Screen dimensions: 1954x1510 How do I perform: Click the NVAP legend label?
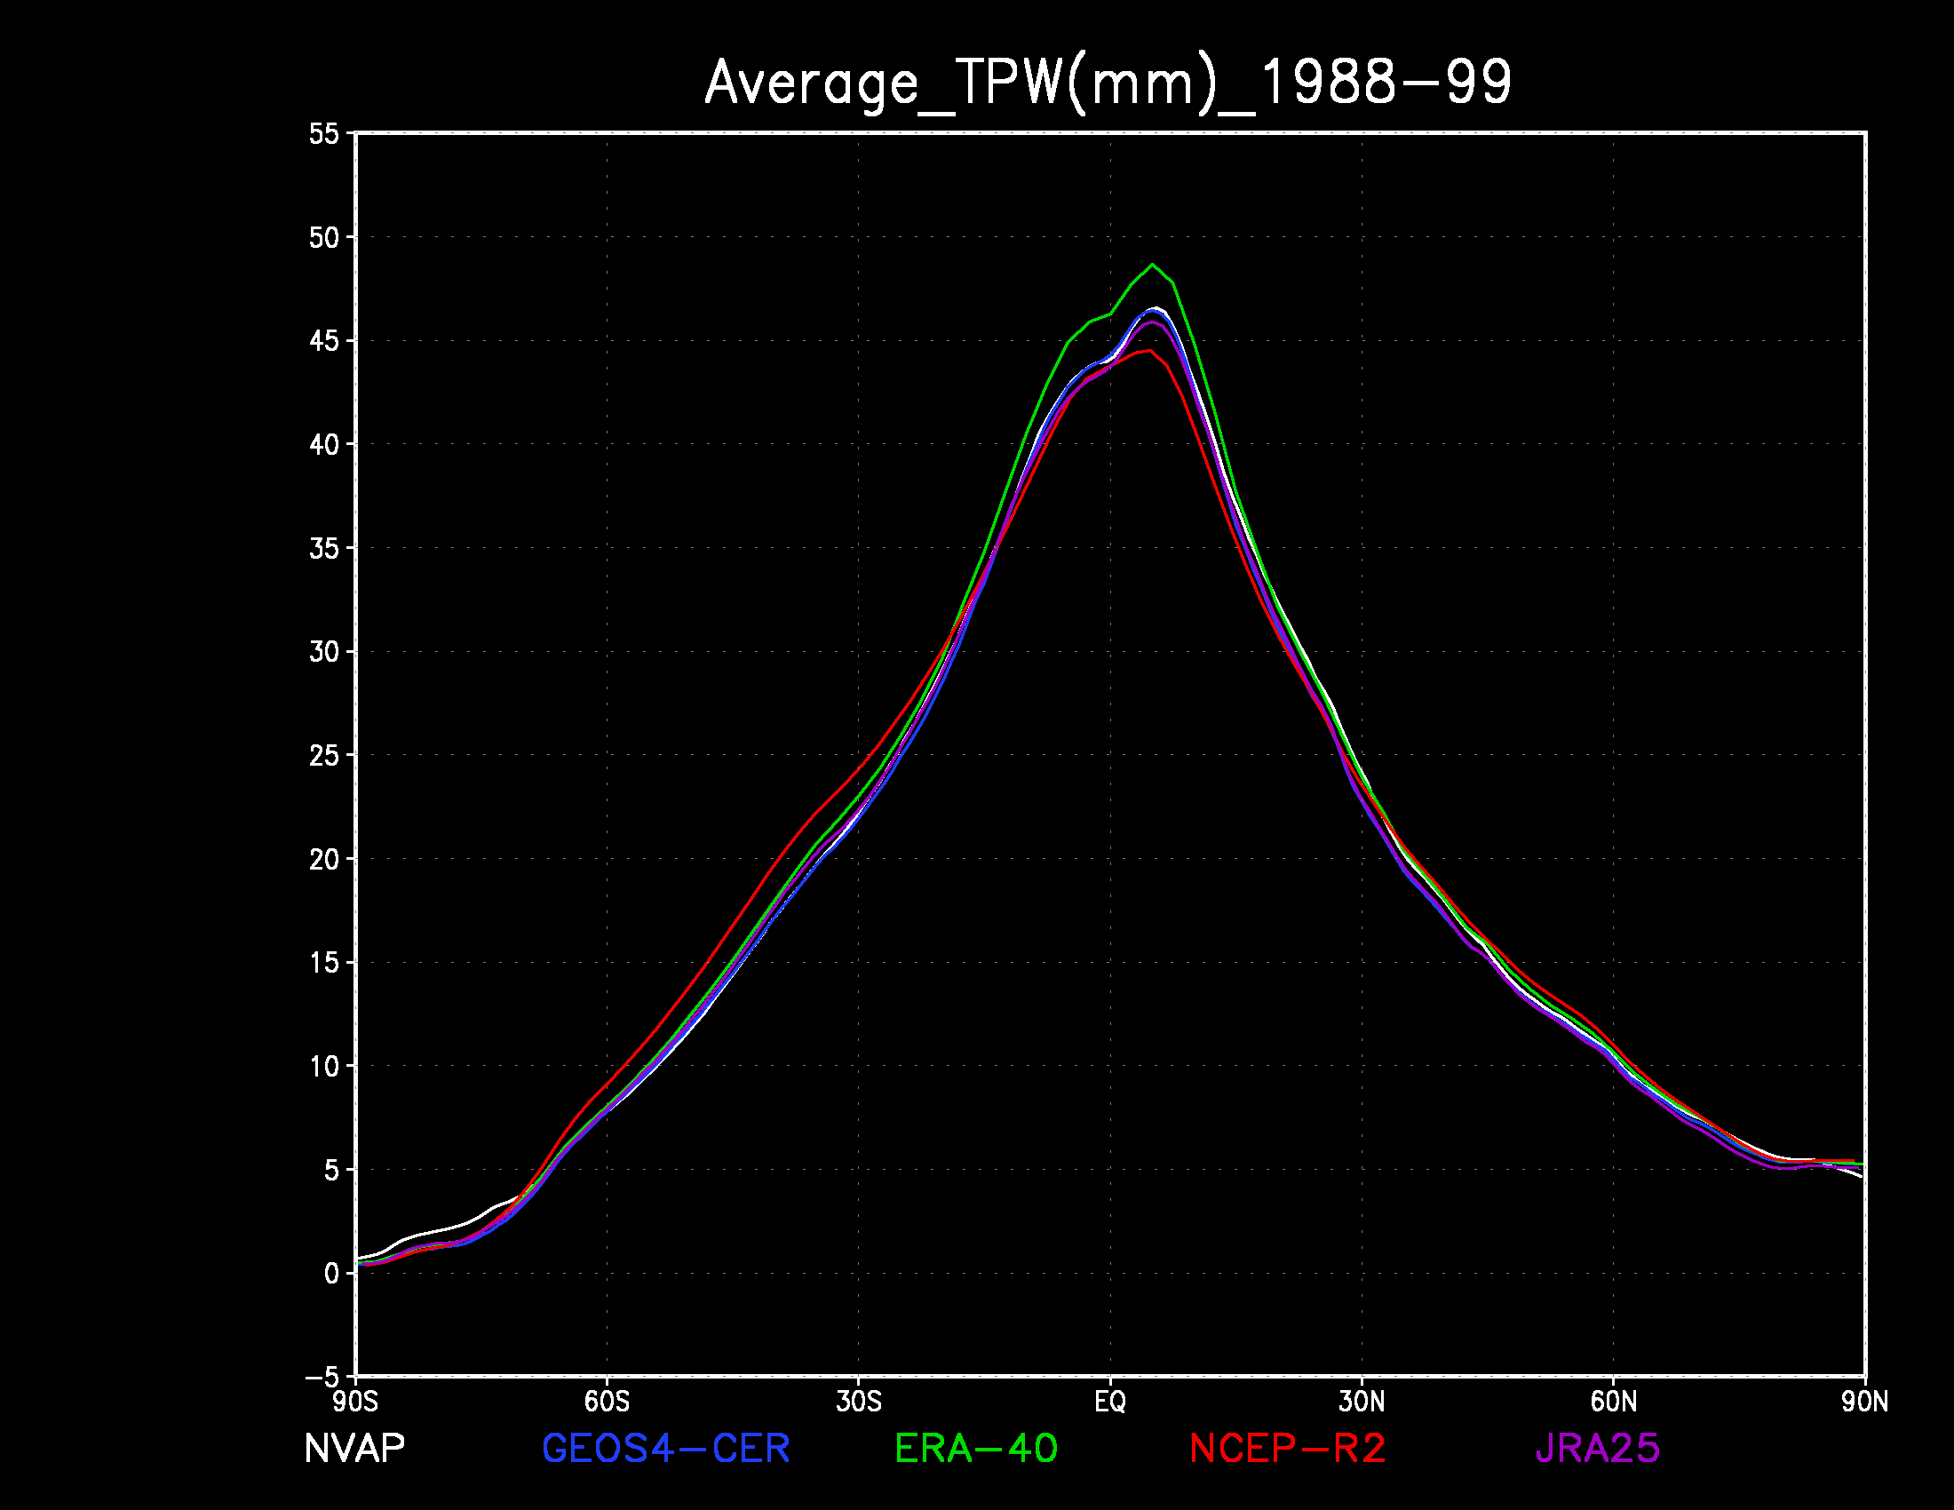(354, 1449)
